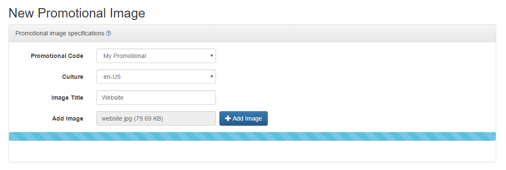506x170 pixels.
Task: Open the help icon beside Promotional image specifications
Action: 109,33
